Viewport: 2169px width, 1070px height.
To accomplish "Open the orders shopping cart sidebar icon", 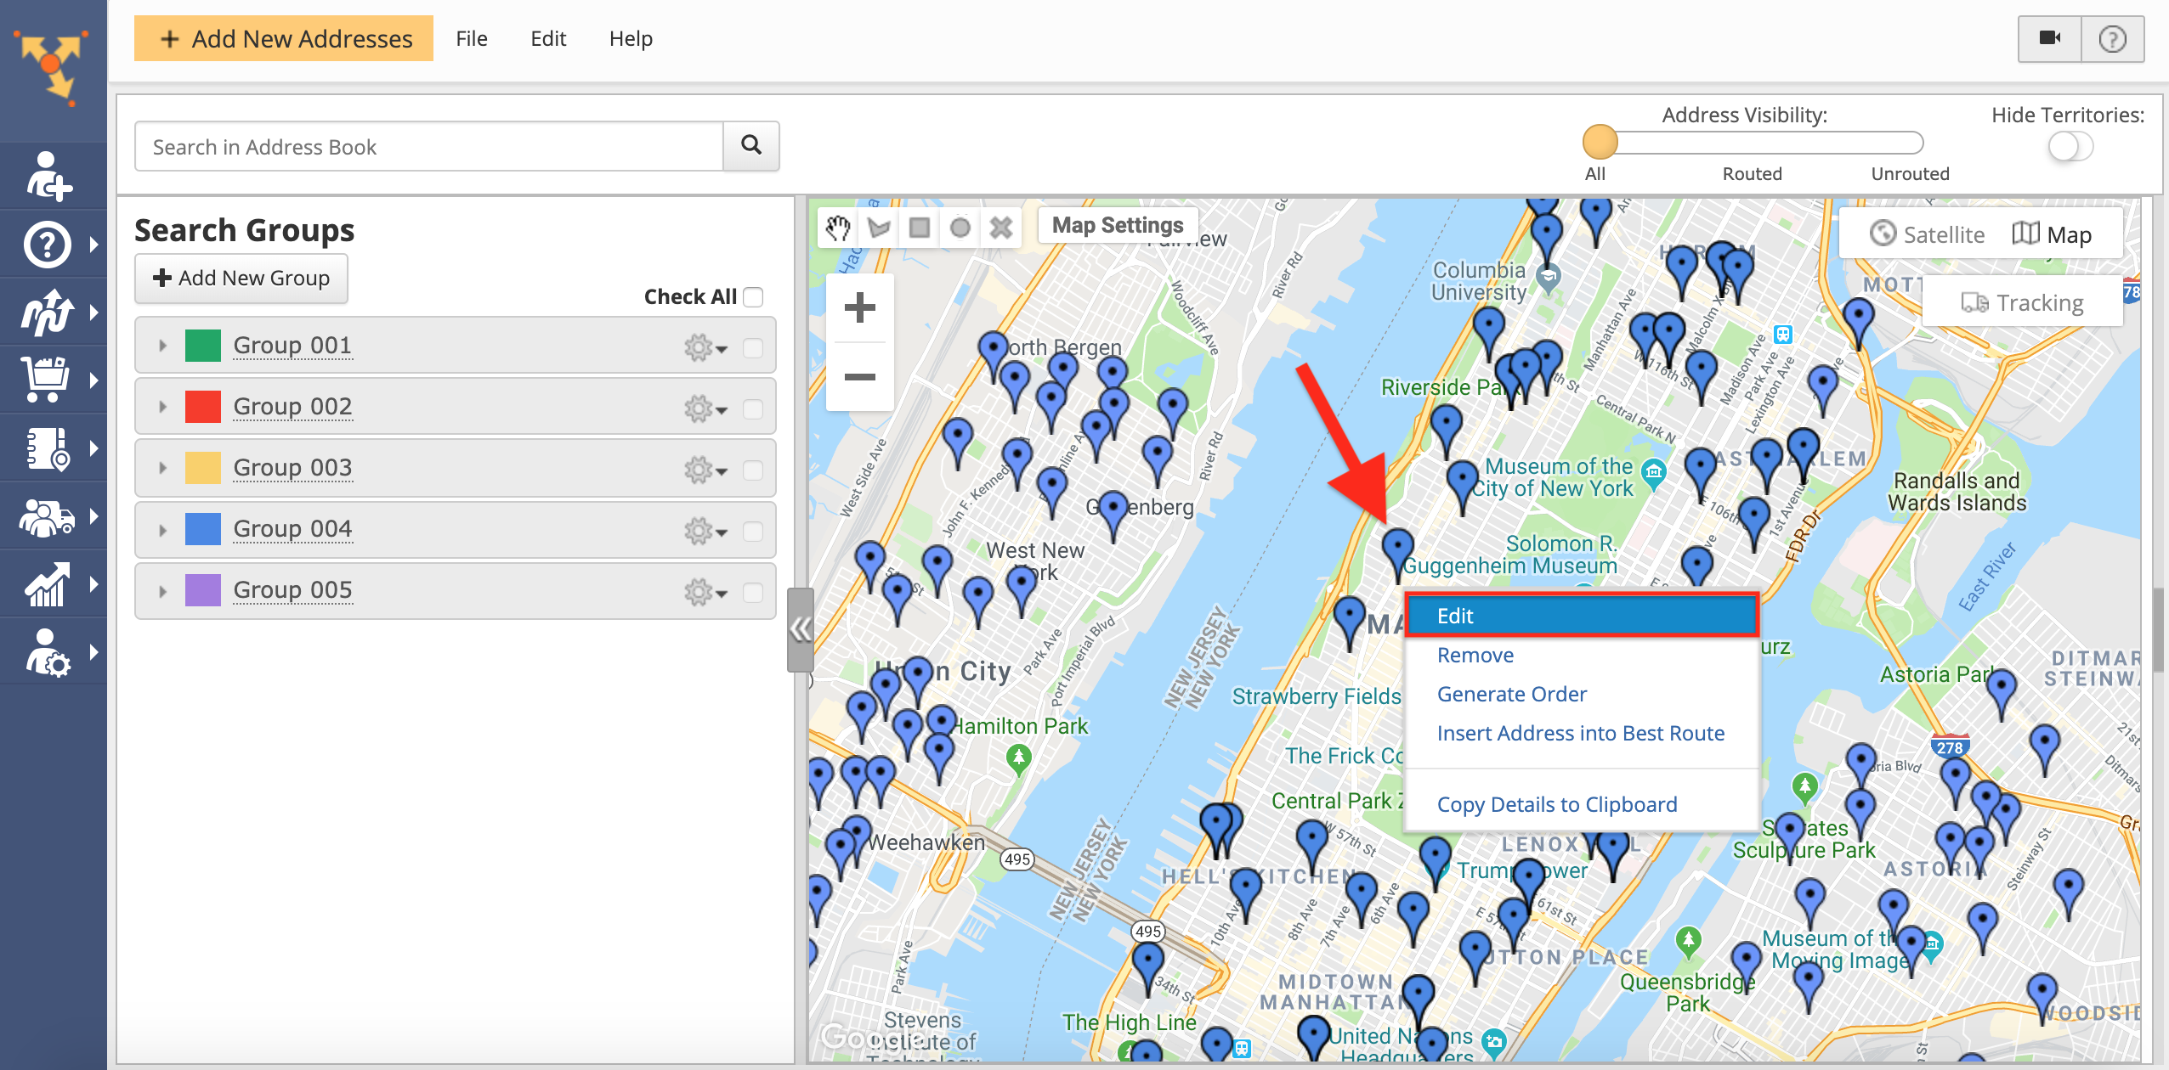I will [48, 380].
